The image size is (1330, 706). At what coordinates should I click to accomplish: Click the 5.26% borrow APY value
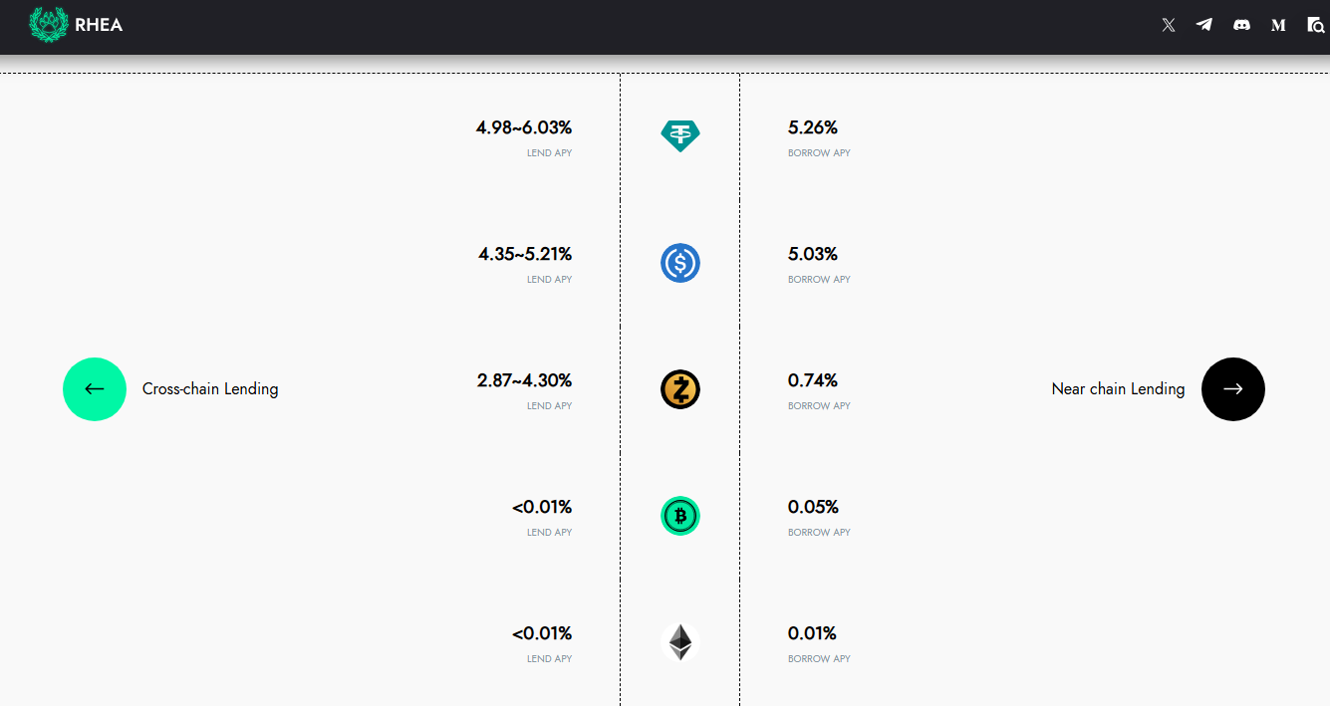click(813, 127)
